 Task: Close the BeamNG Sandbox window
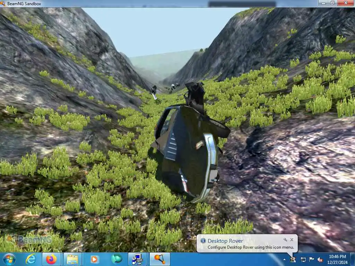[346, 3]
